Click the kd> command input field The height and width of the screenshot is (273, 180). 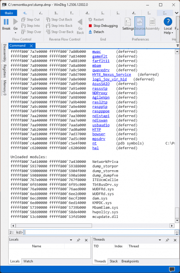[99, 232]
